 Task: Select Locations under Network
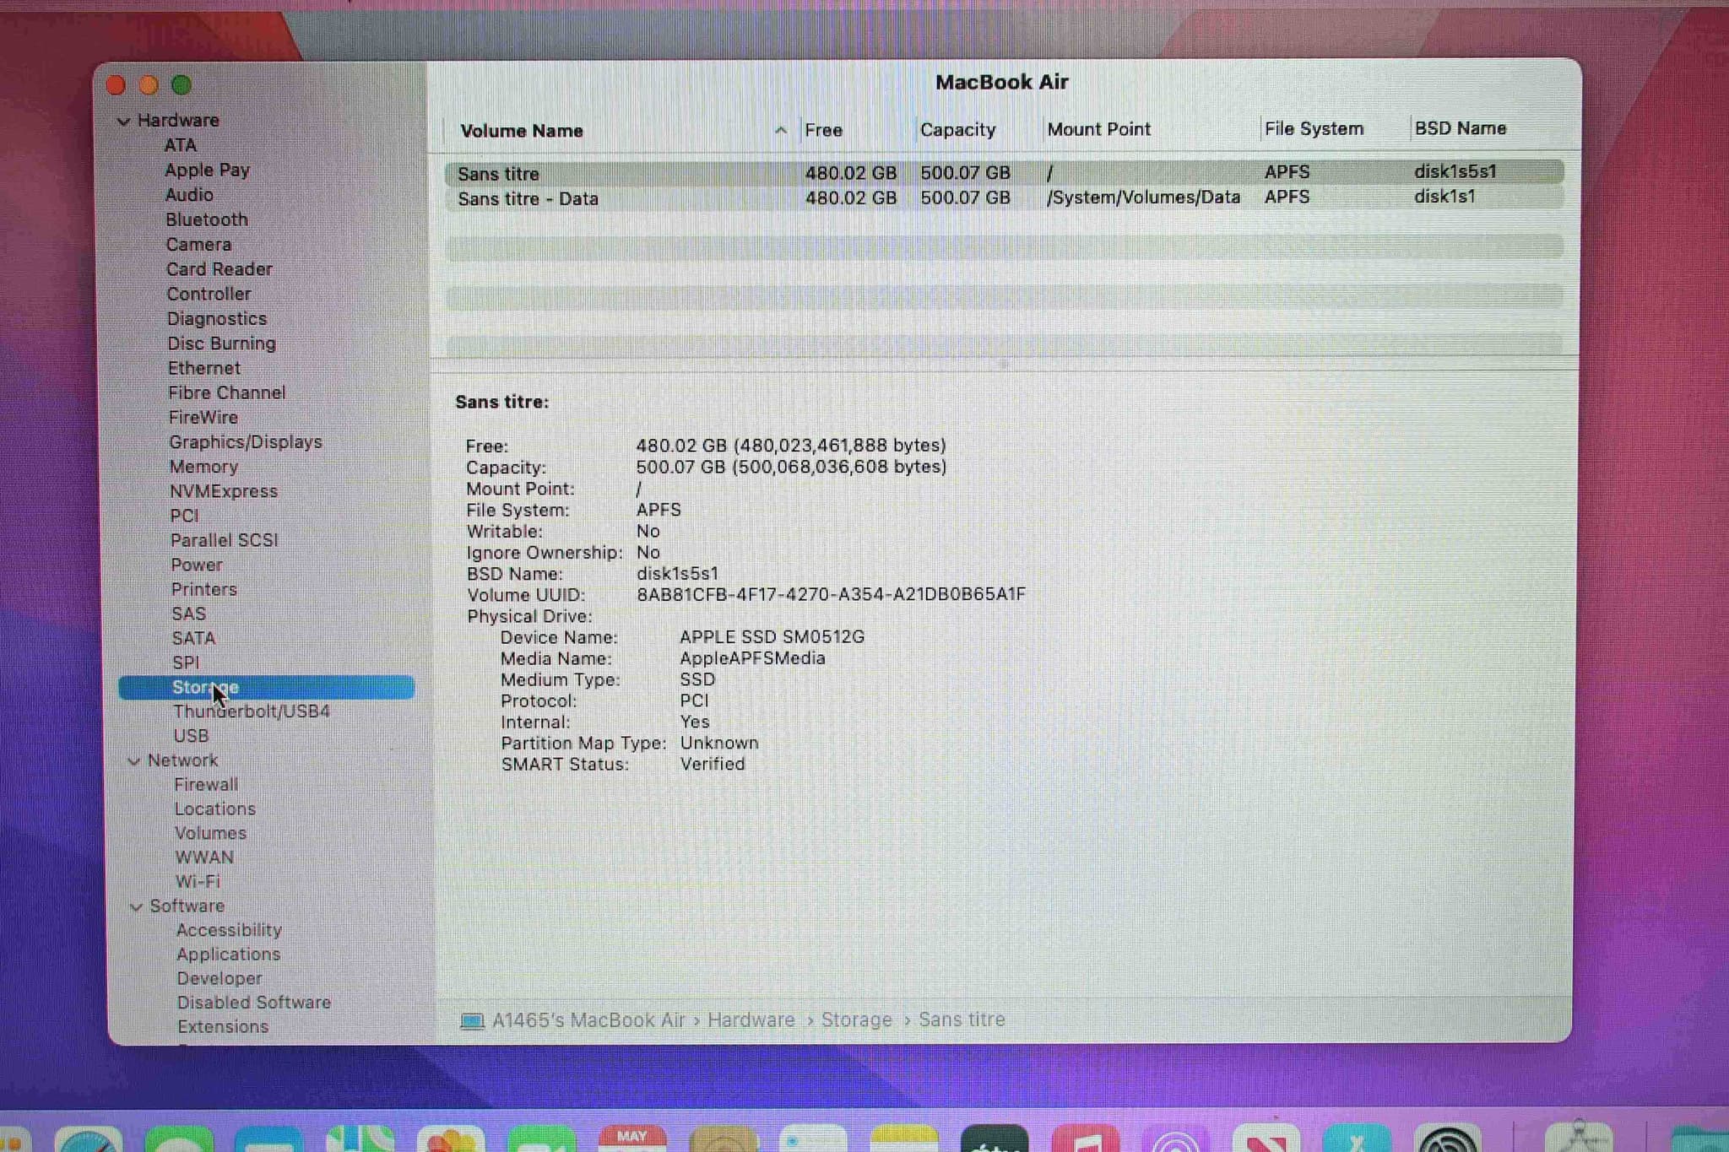pos(215,809)
